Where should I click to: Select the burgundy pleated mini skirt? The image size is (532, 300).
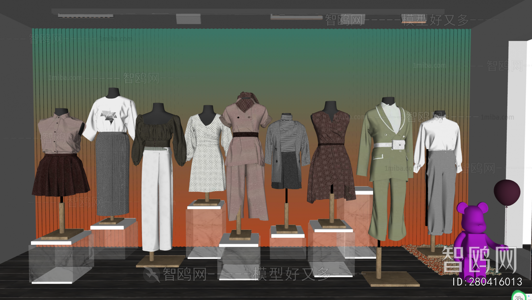click(61, 175)
